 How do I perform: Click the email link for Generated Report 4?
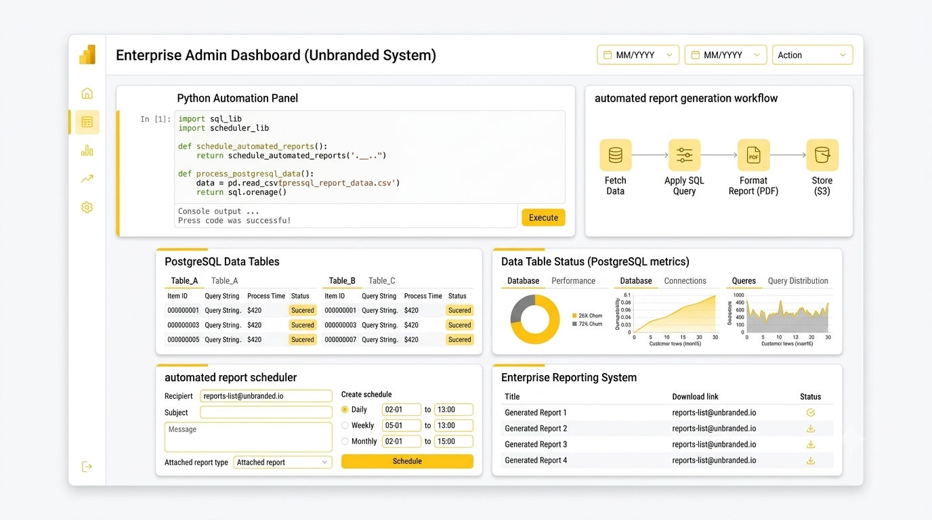tap(714, 460)
